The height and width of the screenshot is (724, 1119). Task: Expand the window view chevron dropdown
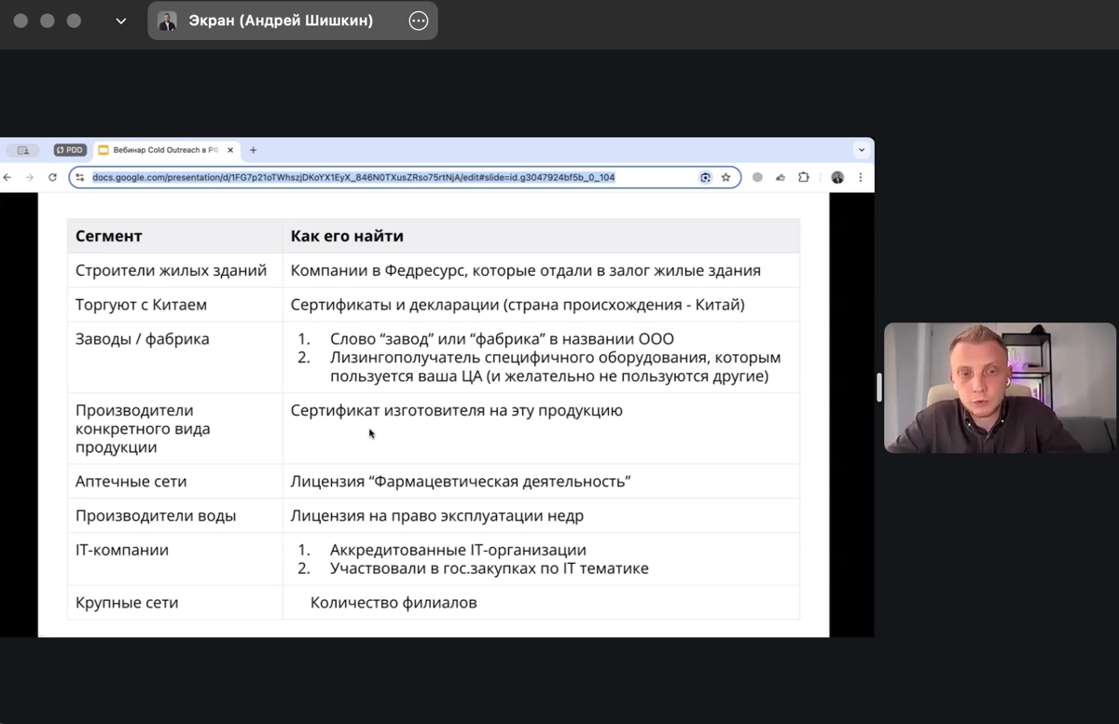[x=121, y=20]
